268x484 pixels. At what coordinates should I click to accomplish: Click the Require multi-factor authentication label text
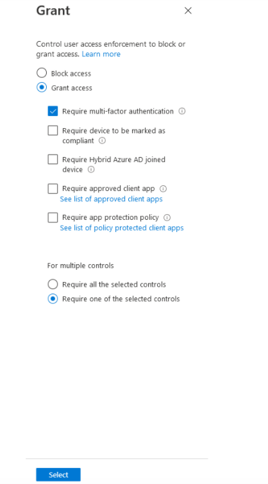pyautogui.click(x=118, y=112)
